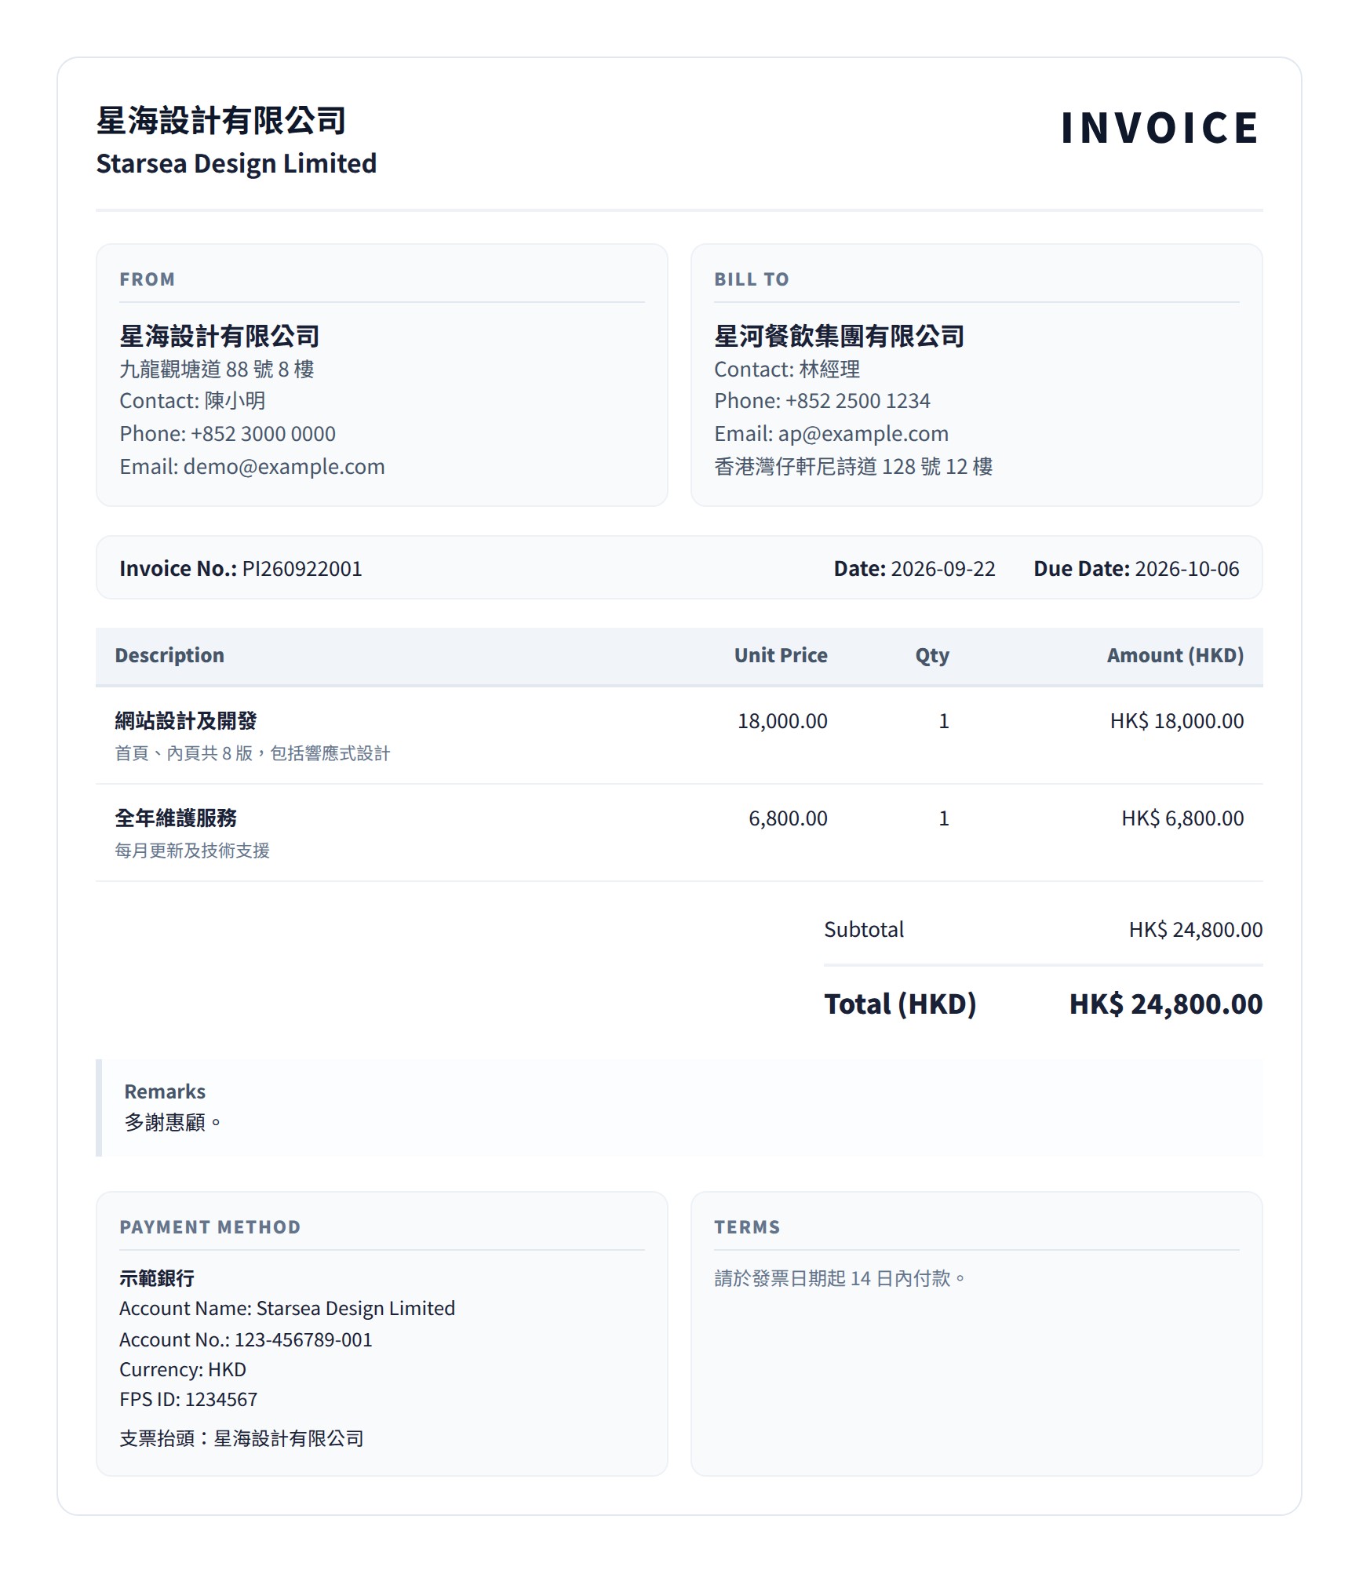Select address 九龍觀塘道 88 號 8 樓
The image size is (1359, 1574).
point(217,369)
